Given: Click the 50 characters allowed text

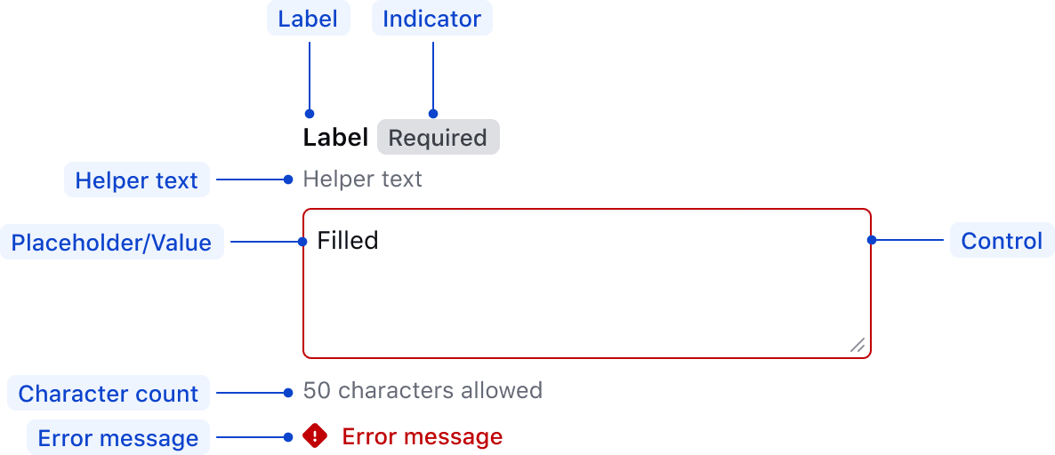Looking at the screenshot, I should (x=423, y=390).
